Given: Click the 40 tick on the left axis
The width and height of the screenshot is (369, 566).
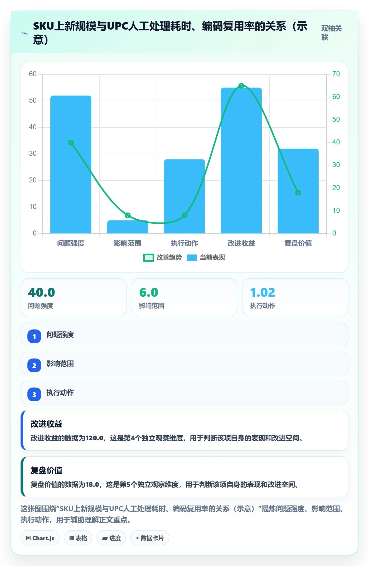Looking at the screenshot, I should [x=33, y=127].
